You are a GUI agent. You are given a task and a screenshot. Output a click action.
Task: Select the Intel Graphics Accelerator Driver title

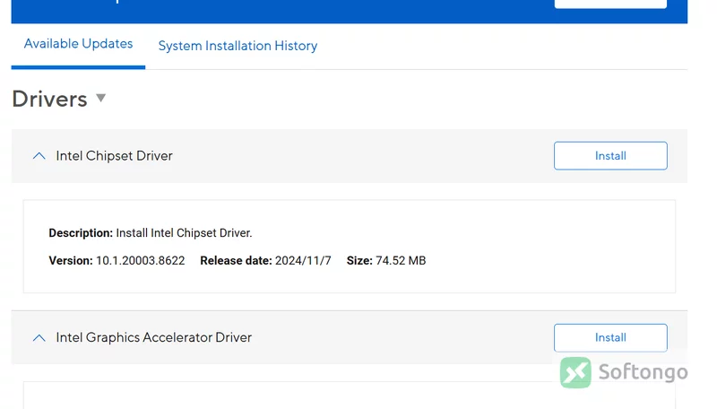(x=153, y=337)
